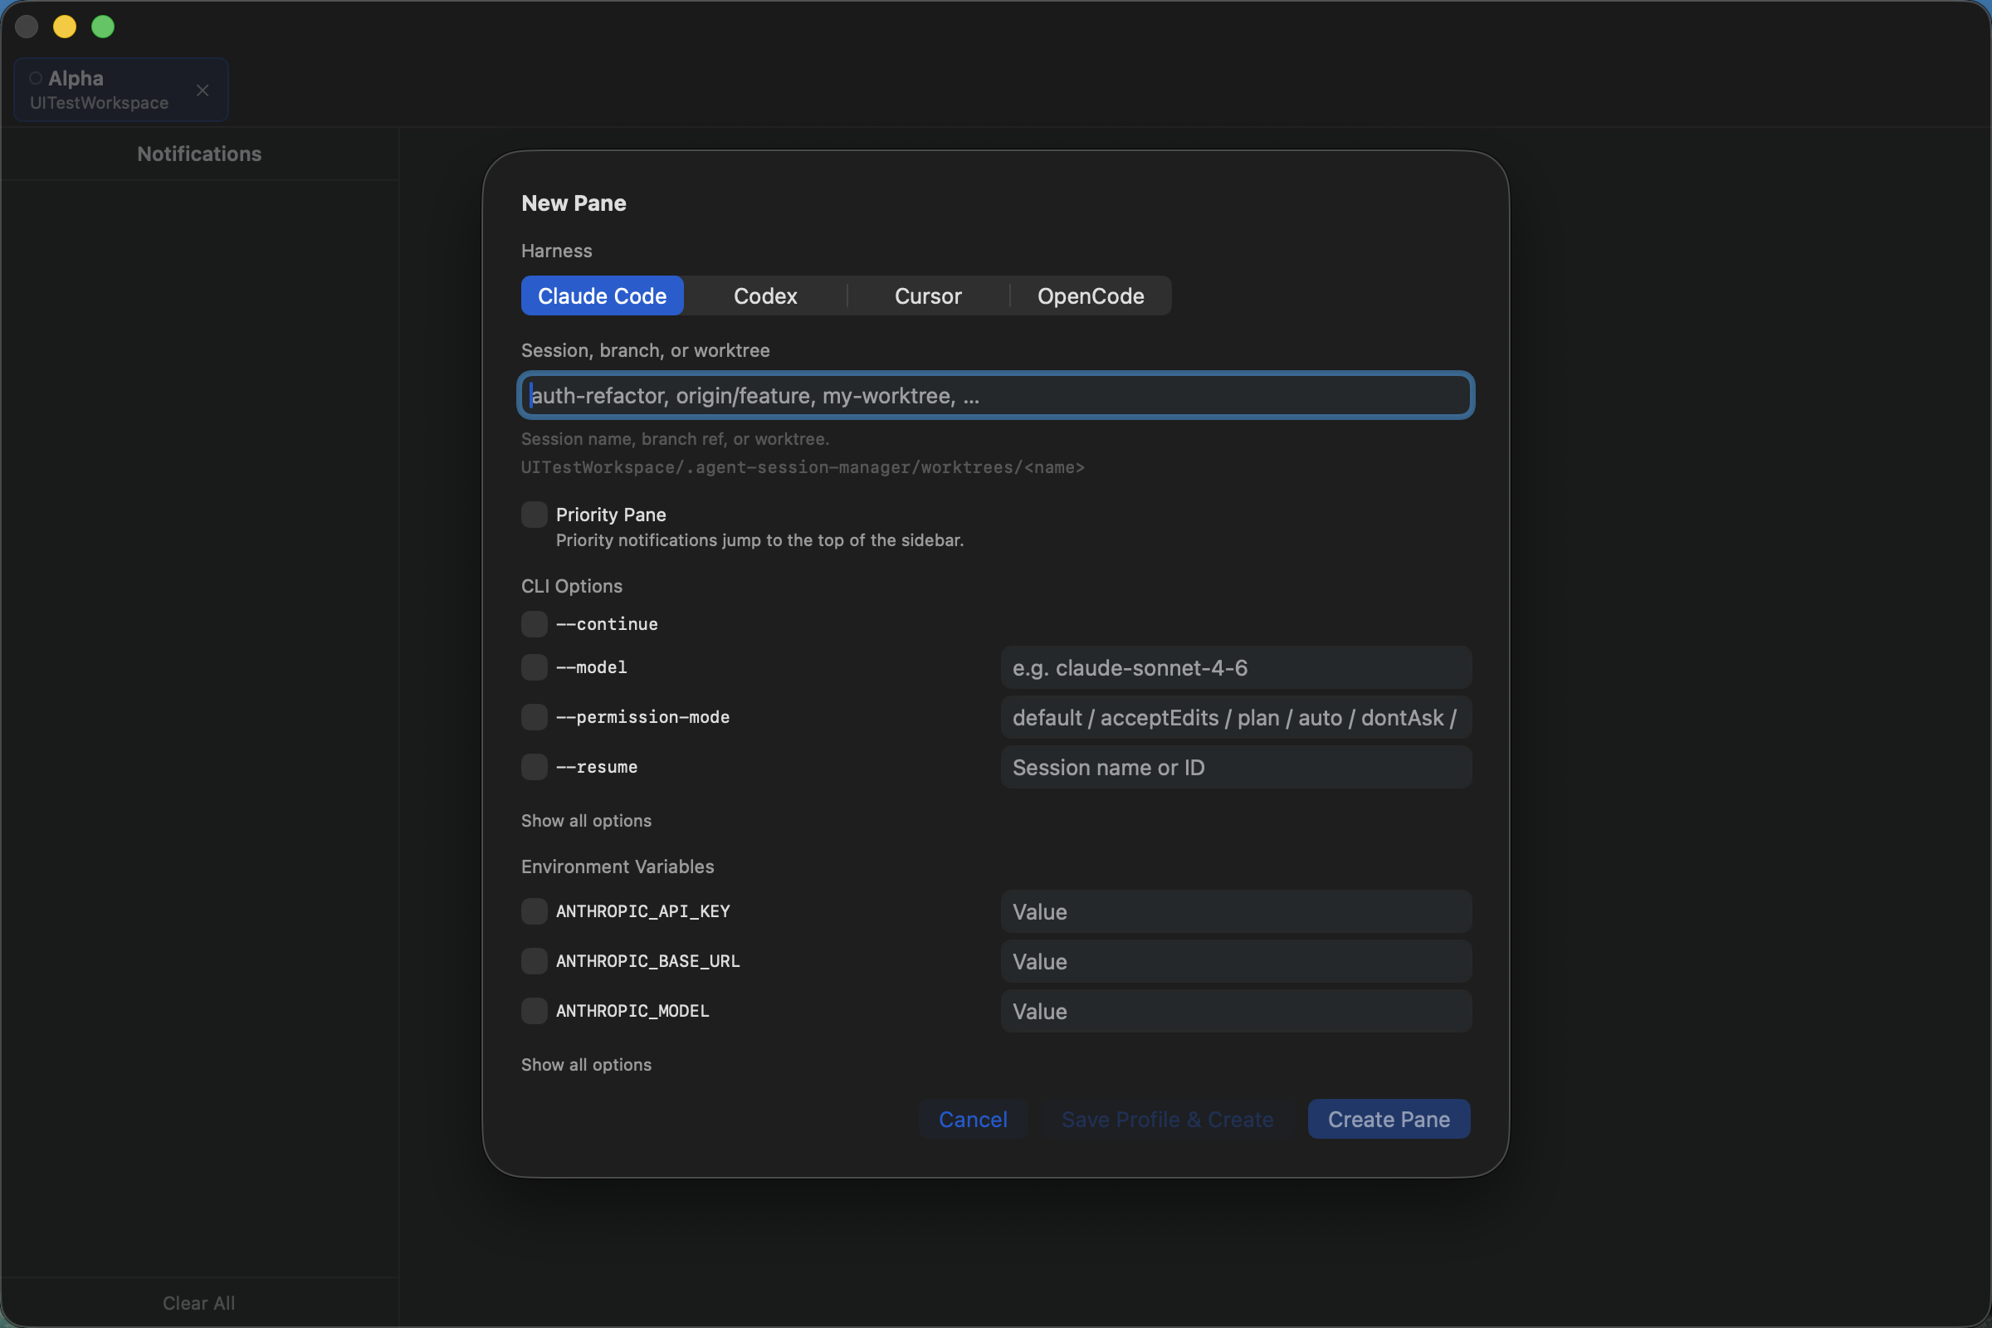Click the model name input field
This screenshot has width=1992, height=1328.
(x=1237, y=667)
